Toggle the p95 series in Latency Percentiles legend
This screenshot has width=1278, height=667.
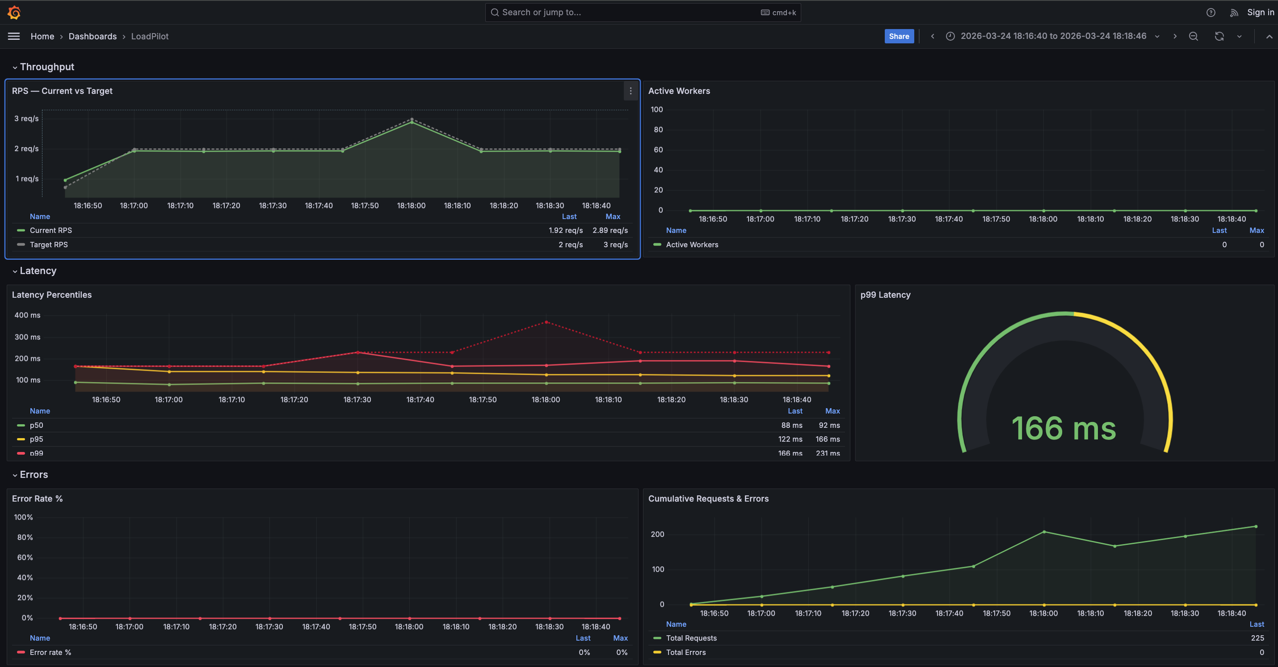pos(36,439)
